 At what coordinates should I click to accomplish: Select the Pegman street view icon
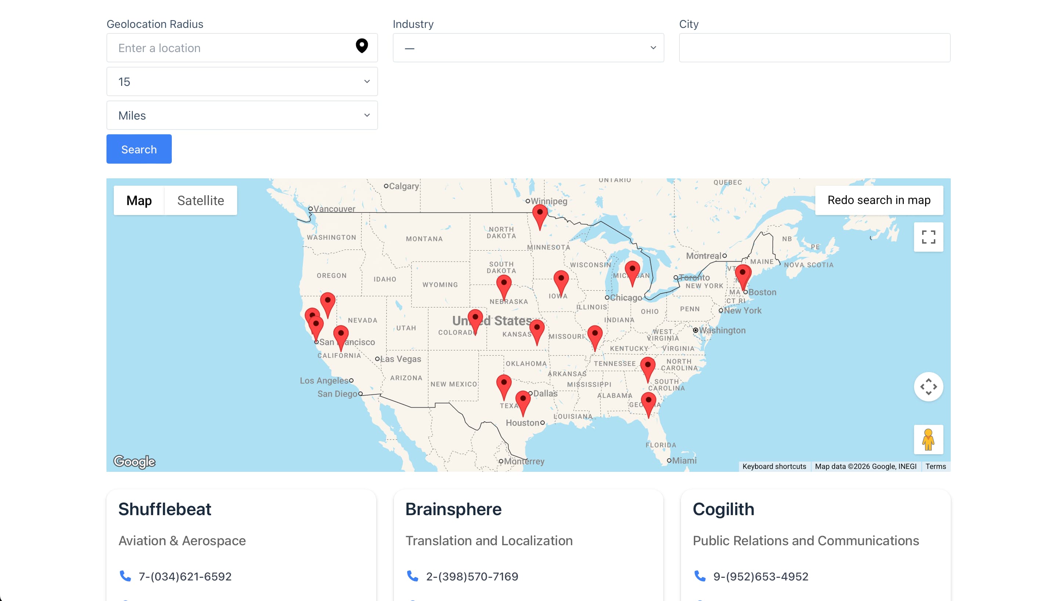click(x=928, y=439)
